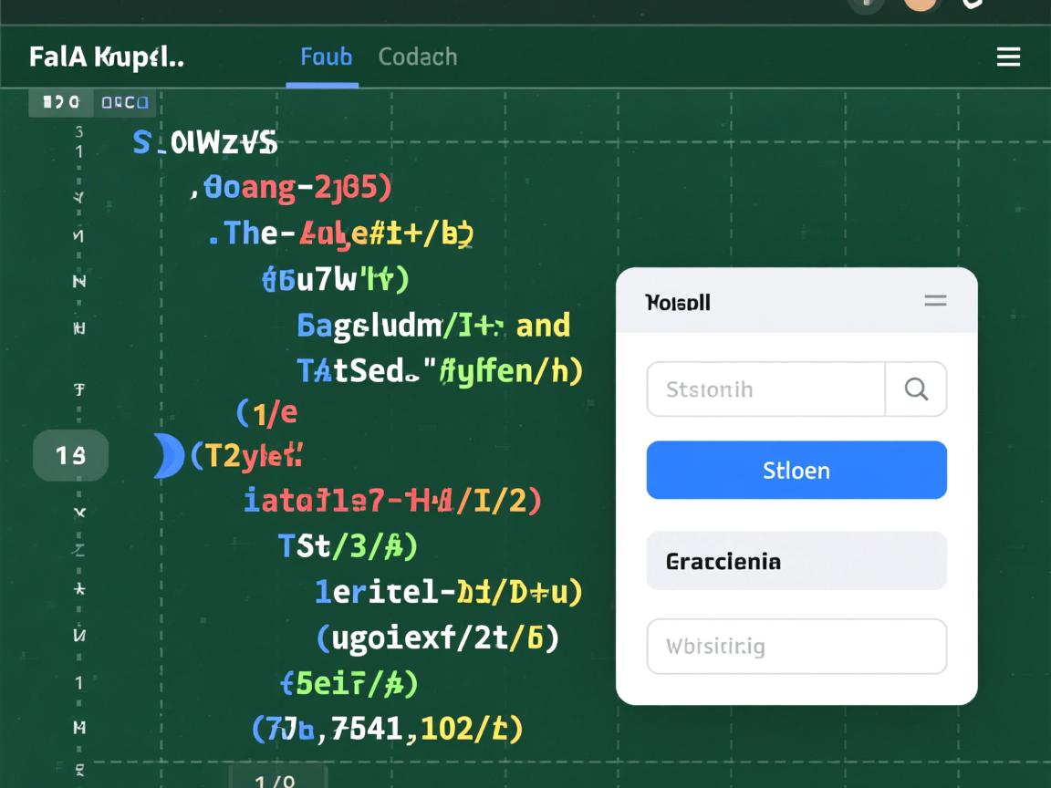Switch to the Codach tab

pos(417,57)
